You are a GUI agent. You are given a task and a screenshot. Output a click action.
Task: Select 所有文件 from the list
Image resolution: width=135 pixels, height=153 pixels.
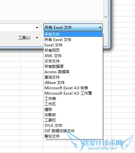point(73,34)
